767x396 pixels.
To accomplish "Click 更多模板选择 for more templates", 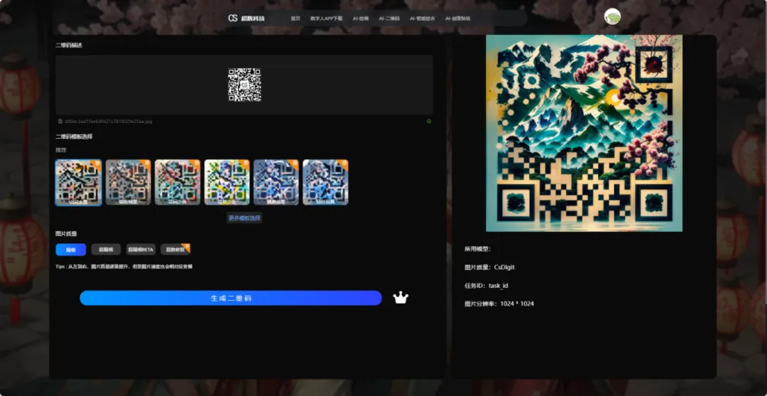I will point(244,218).
